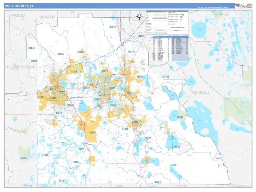Select the OSCEOLA county label
This screenshot has width=256, height=192.
pos(201,93)
